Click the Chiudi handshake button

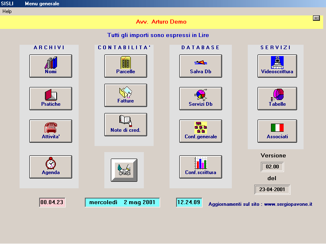coord(124,170)
